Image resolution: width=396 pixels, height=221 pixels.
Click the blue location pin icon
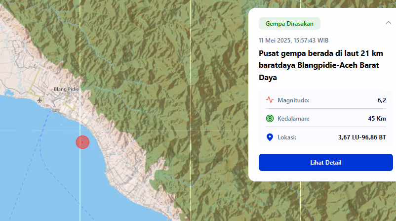pos(270,137)
